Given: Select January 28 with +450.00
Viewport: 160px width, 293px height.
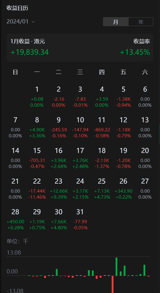Looking at the screenshot, I should pyautogui.click(x=15, y=220).
